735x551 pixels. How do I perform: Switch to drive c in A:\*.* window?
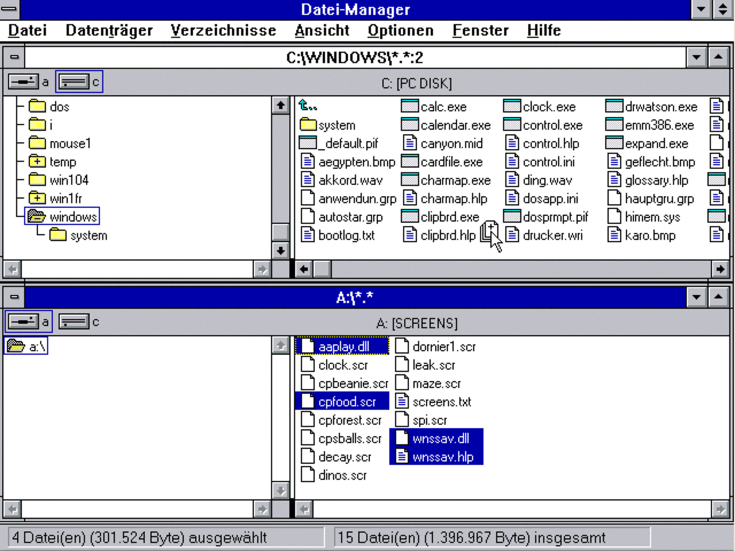coord(73,322)
